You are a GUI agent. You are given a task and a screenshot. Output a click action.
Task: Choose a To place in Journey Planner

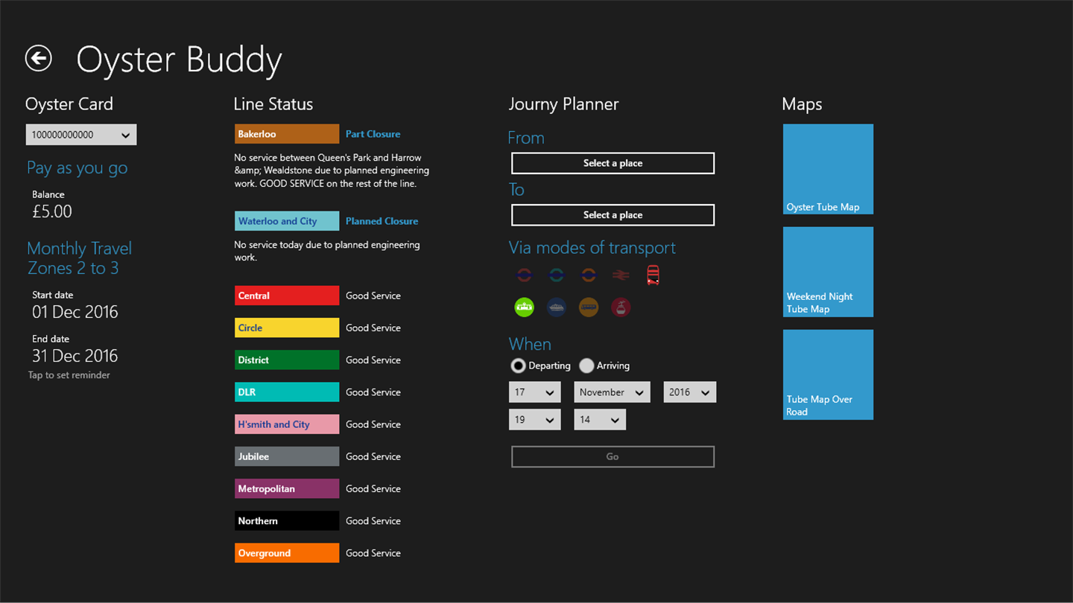613,215
